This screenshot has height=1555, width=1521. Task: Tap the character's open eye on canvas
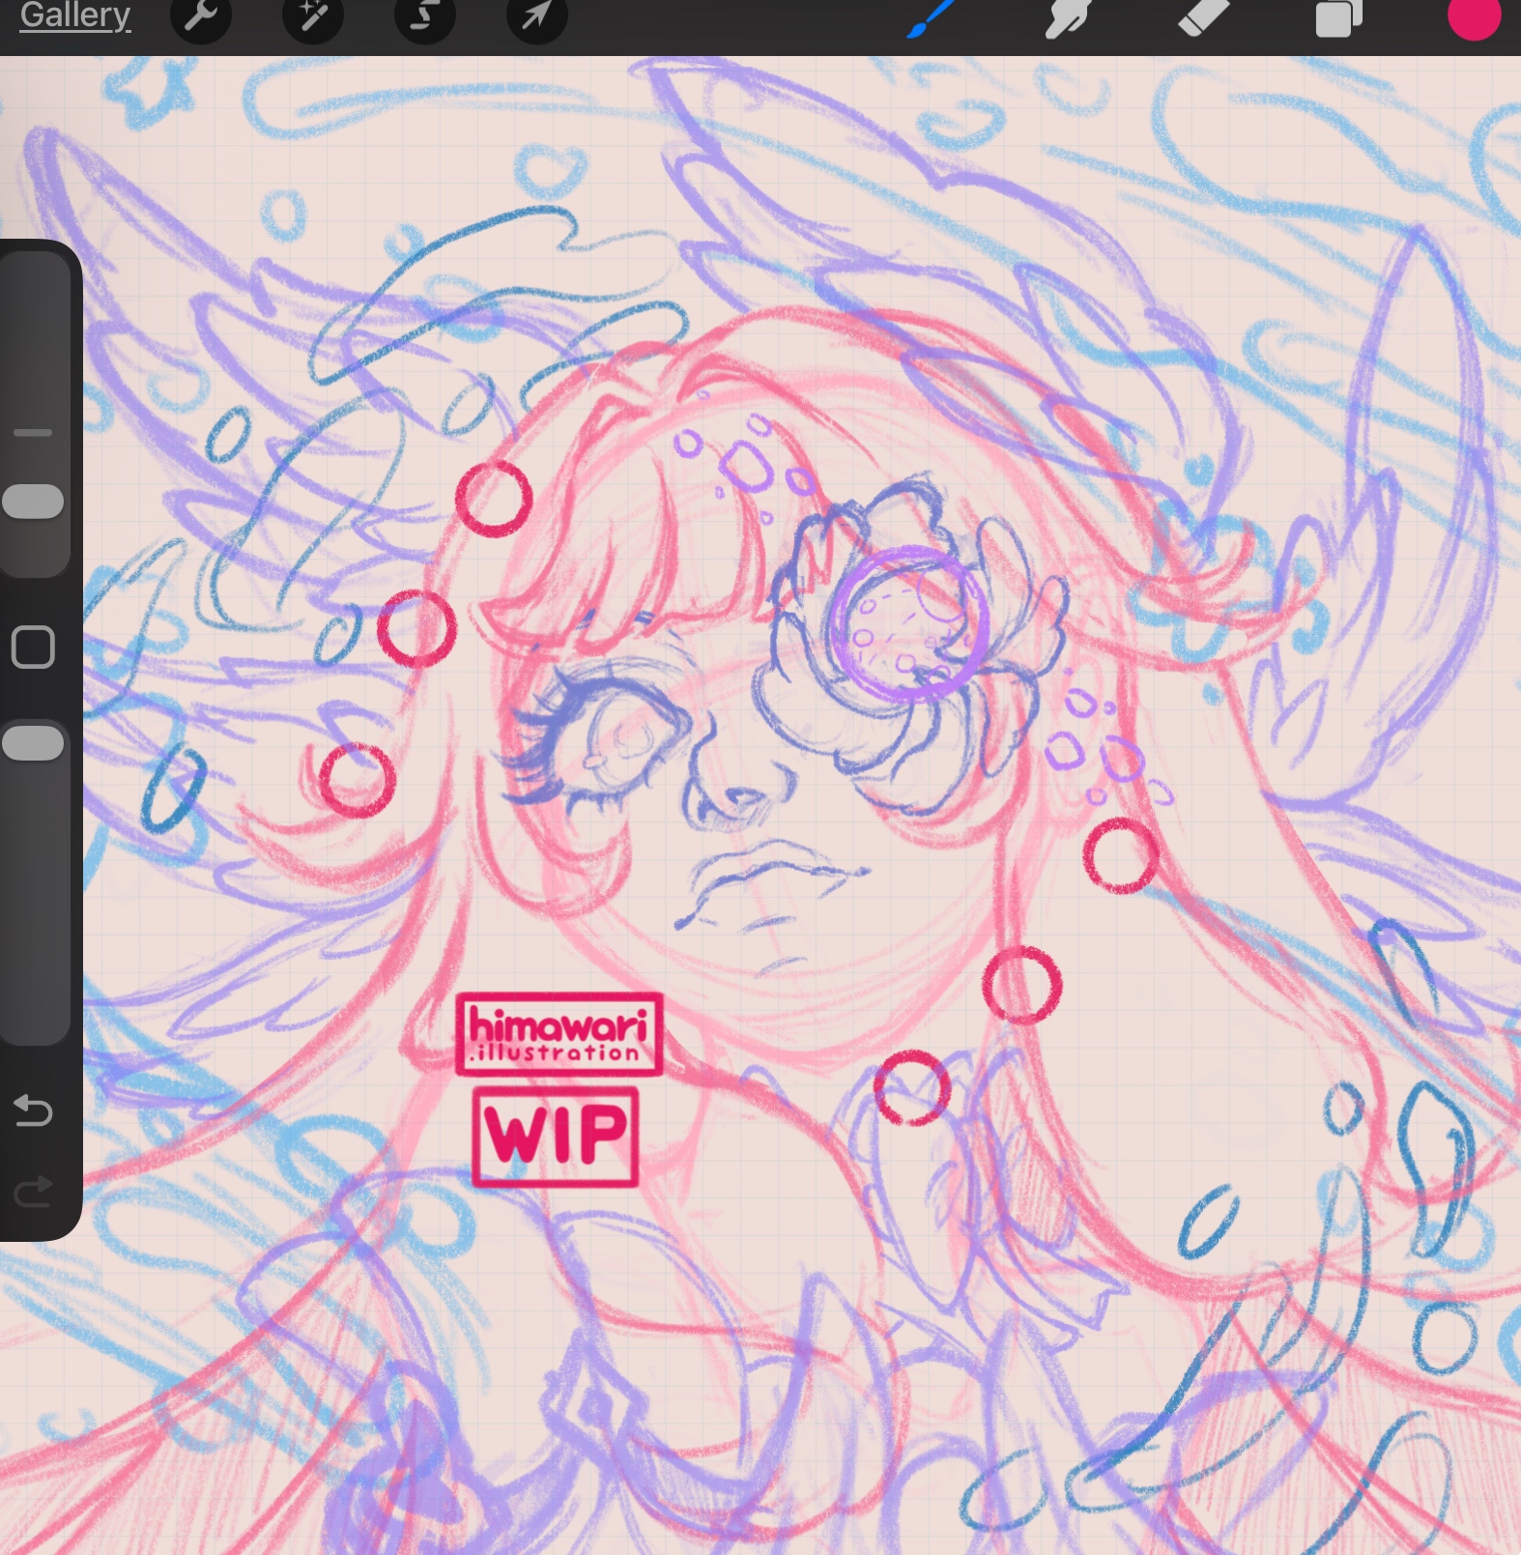618,739
